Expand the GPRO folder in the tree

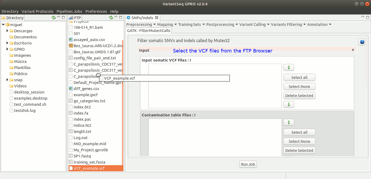click(x=7, y=49)
